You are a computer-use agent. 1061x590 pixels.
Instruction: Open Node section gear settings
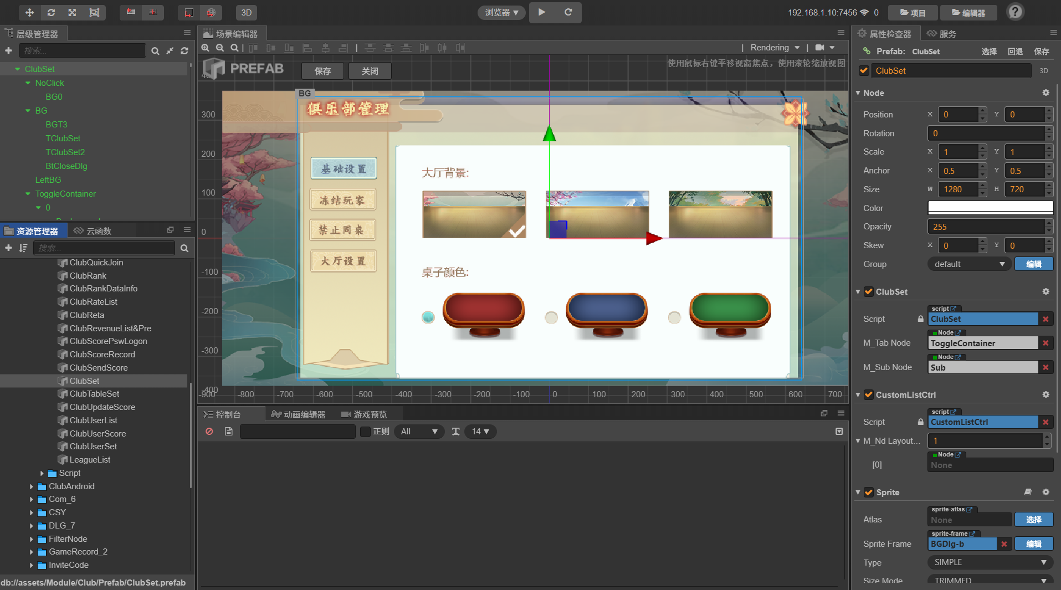coord(1045,93)
